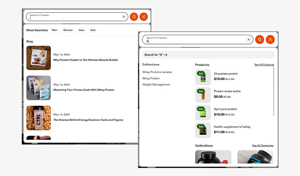Select the "Women" most-searched tag
The width and height of the screenshot is (300, 176).
click(68, 30)
